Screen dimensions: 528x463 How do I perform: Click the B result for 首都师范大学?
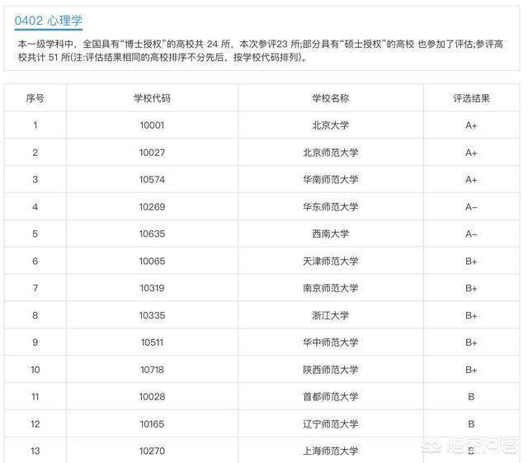tap(471, 397)
